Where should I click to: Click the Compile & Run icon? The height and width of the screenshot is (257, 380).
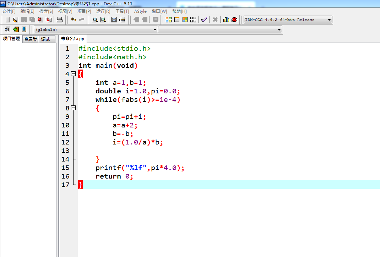(185, 20)
